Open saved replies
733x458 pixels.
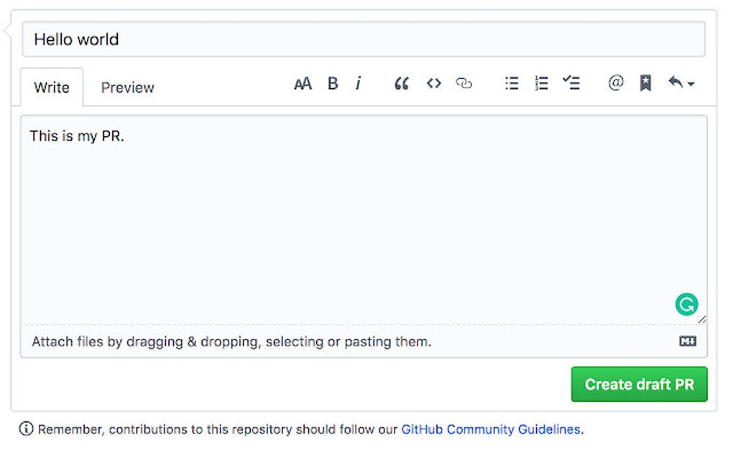pyautogui.click(x=645, y=83)
